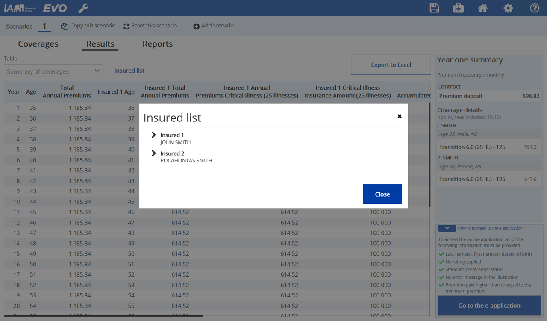
Task: Open the help question mark icon
Action: (x=535, y=8)
